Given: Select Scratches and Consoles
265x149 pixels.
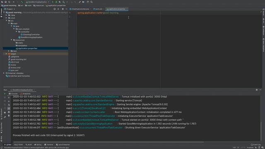Looking at the screenshot, I should [18, 76].
